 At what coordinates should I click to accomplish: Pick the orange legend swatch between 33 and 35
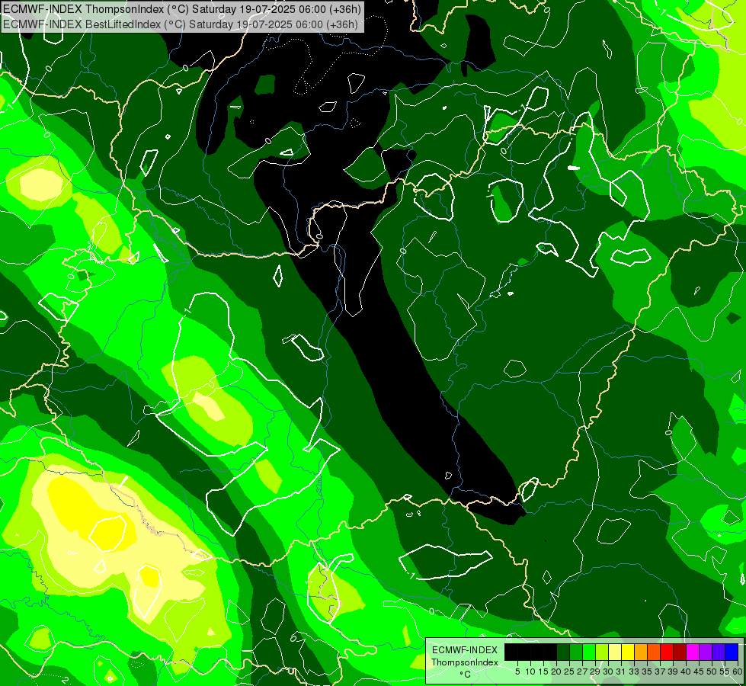point(640,652)
